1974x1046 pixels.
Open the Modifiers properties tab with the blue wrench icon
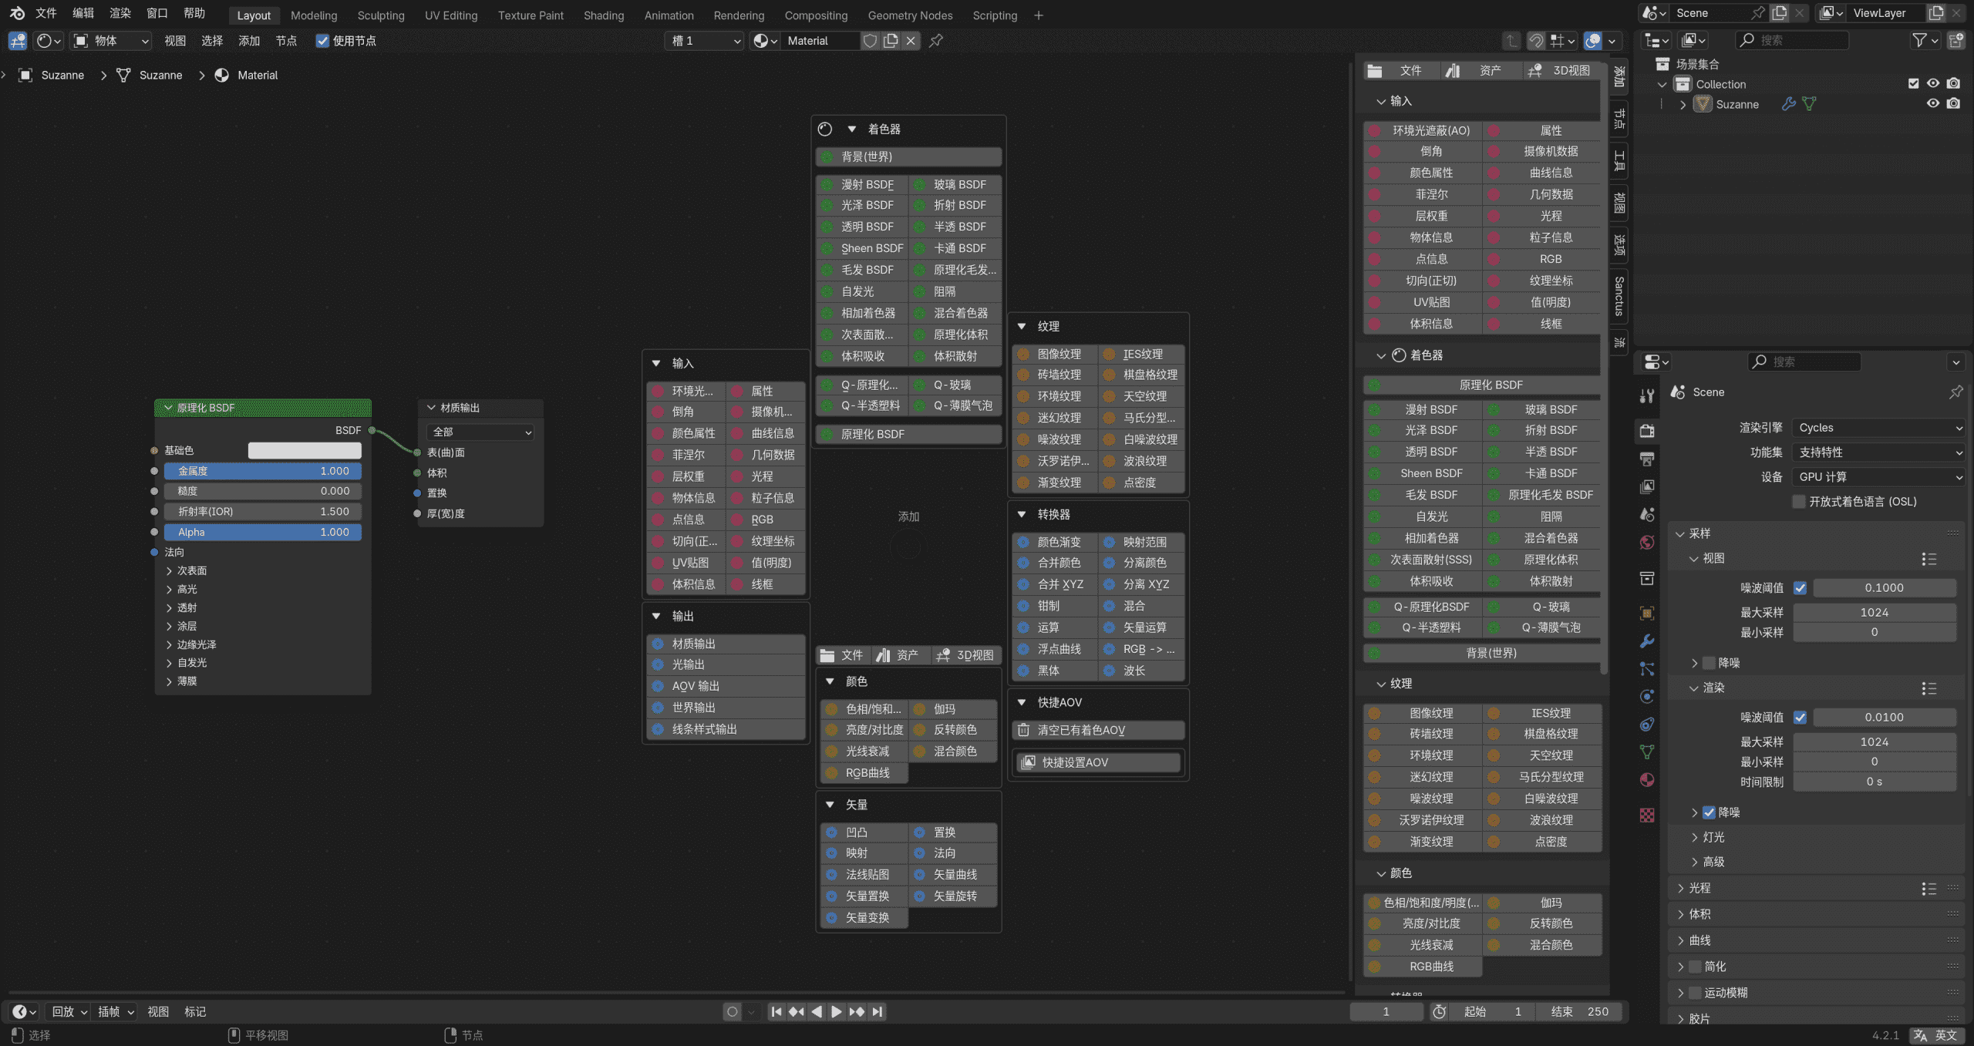pyautogui.click(x=1647, y=641)
